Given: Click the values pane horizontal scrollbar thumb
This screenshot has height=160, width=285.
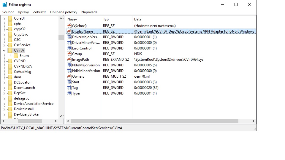Looking at the screenshot, I should click(154, 121).
